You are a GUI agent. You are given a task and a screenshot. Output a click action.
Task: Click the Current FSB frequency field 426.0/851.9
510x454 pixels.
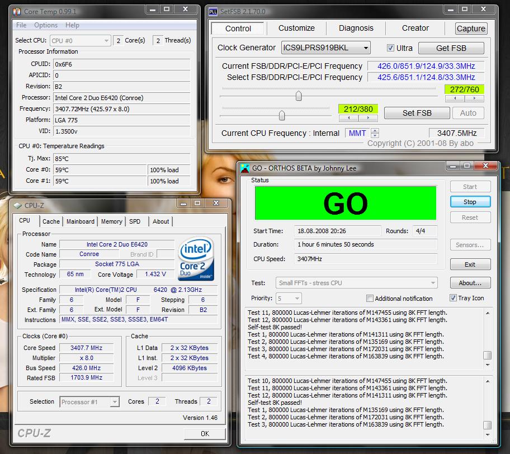click(x=426, y=66)
